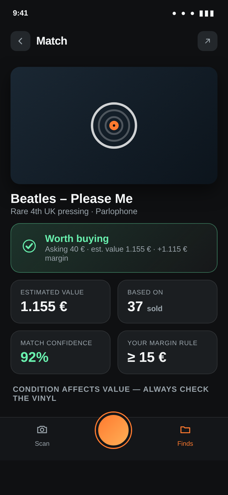
Task: Open the Worth buying verdict card
Action: tap(114, 248)
